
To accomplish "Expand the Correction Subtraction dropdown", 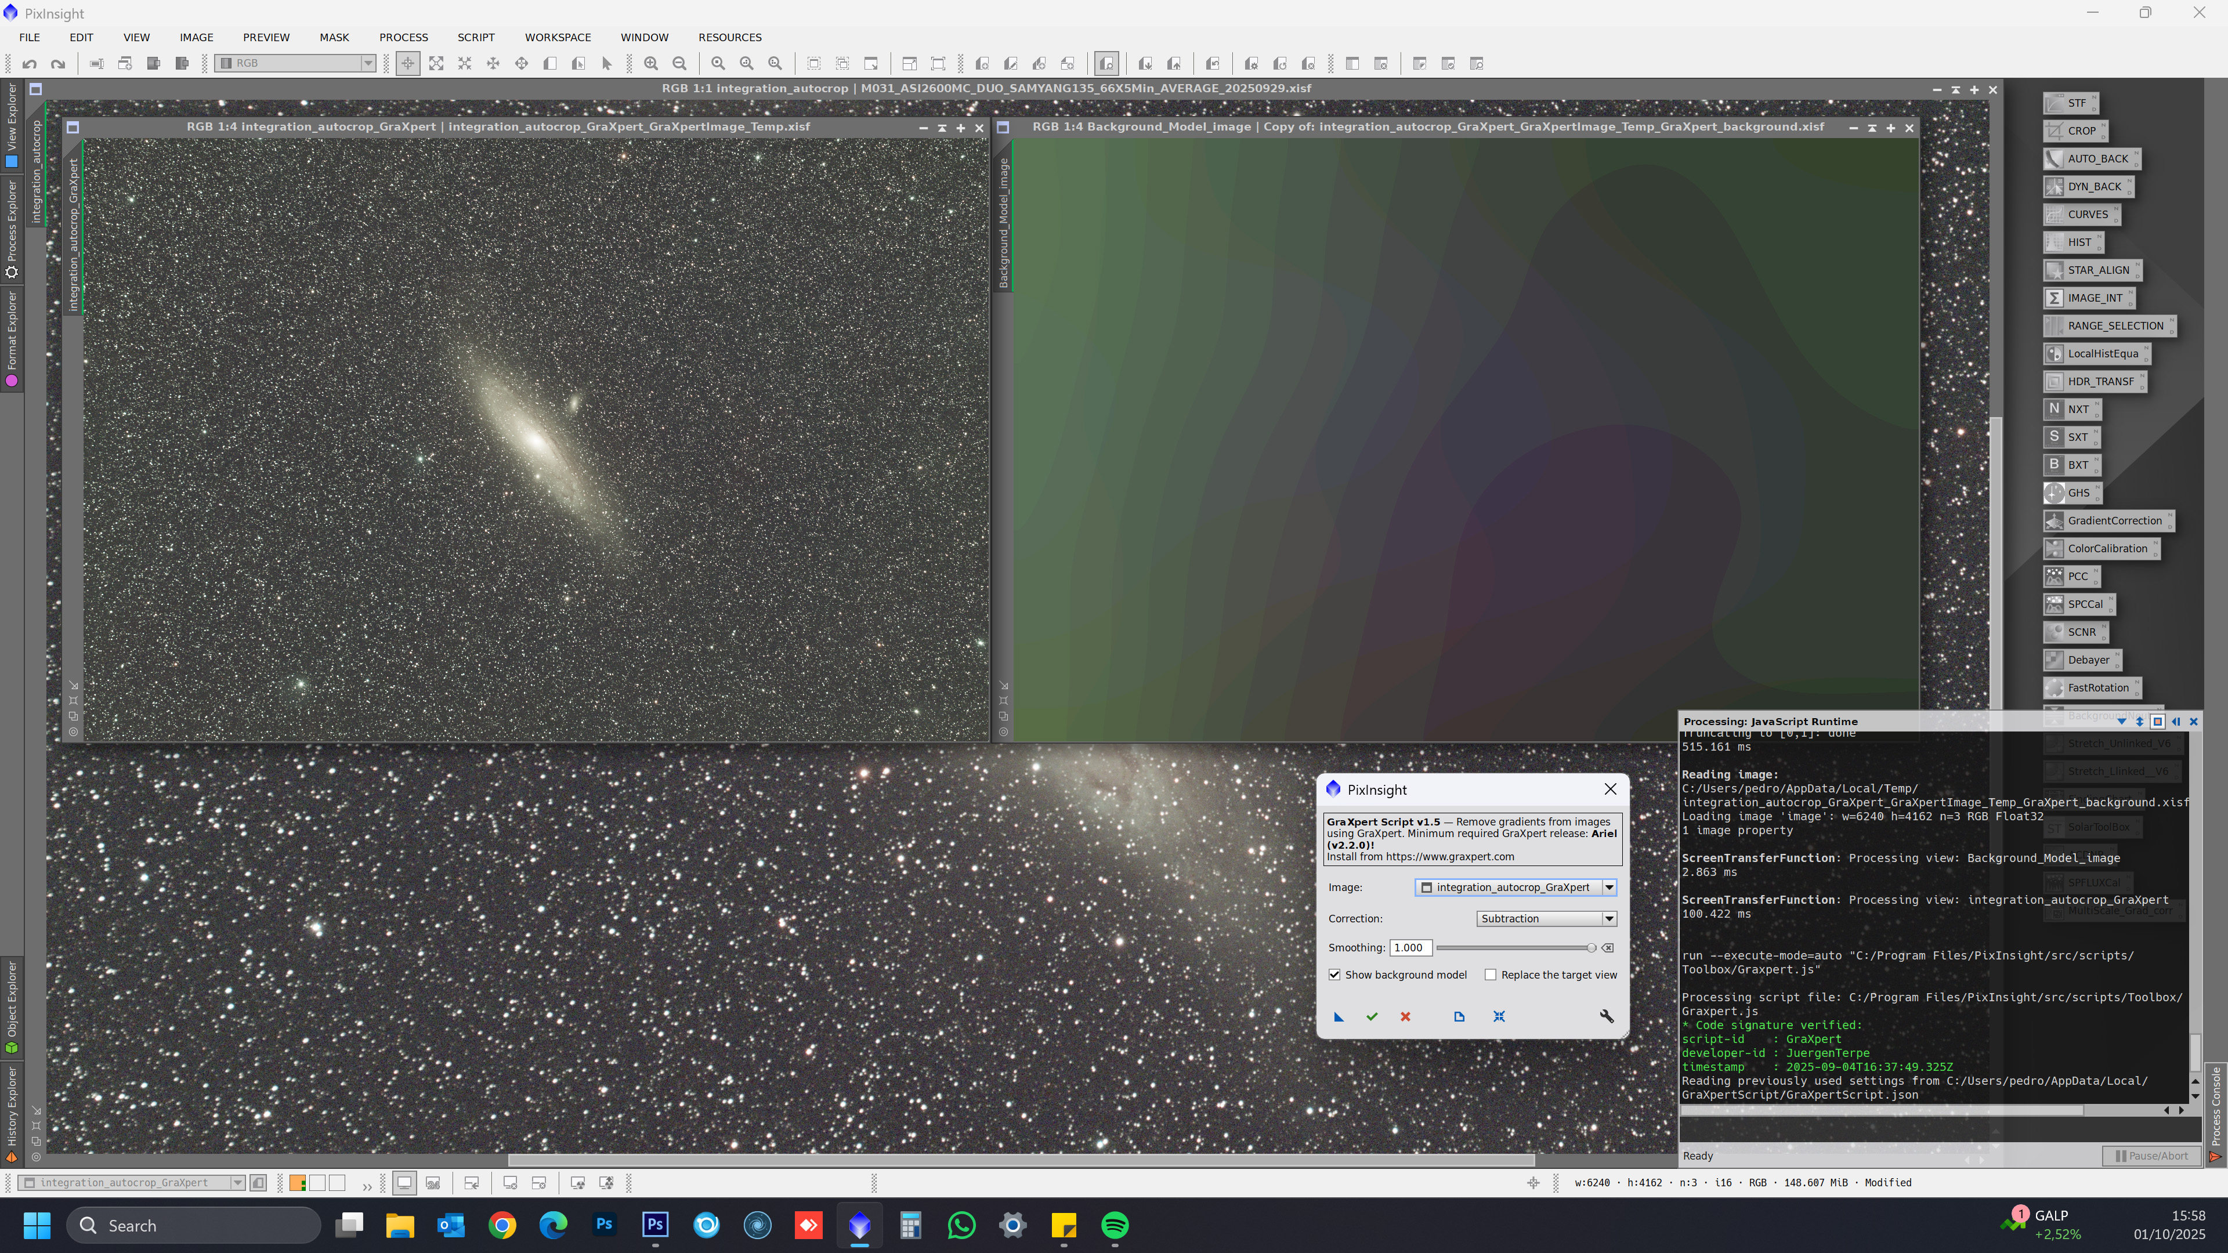I will click(1609, 918).
